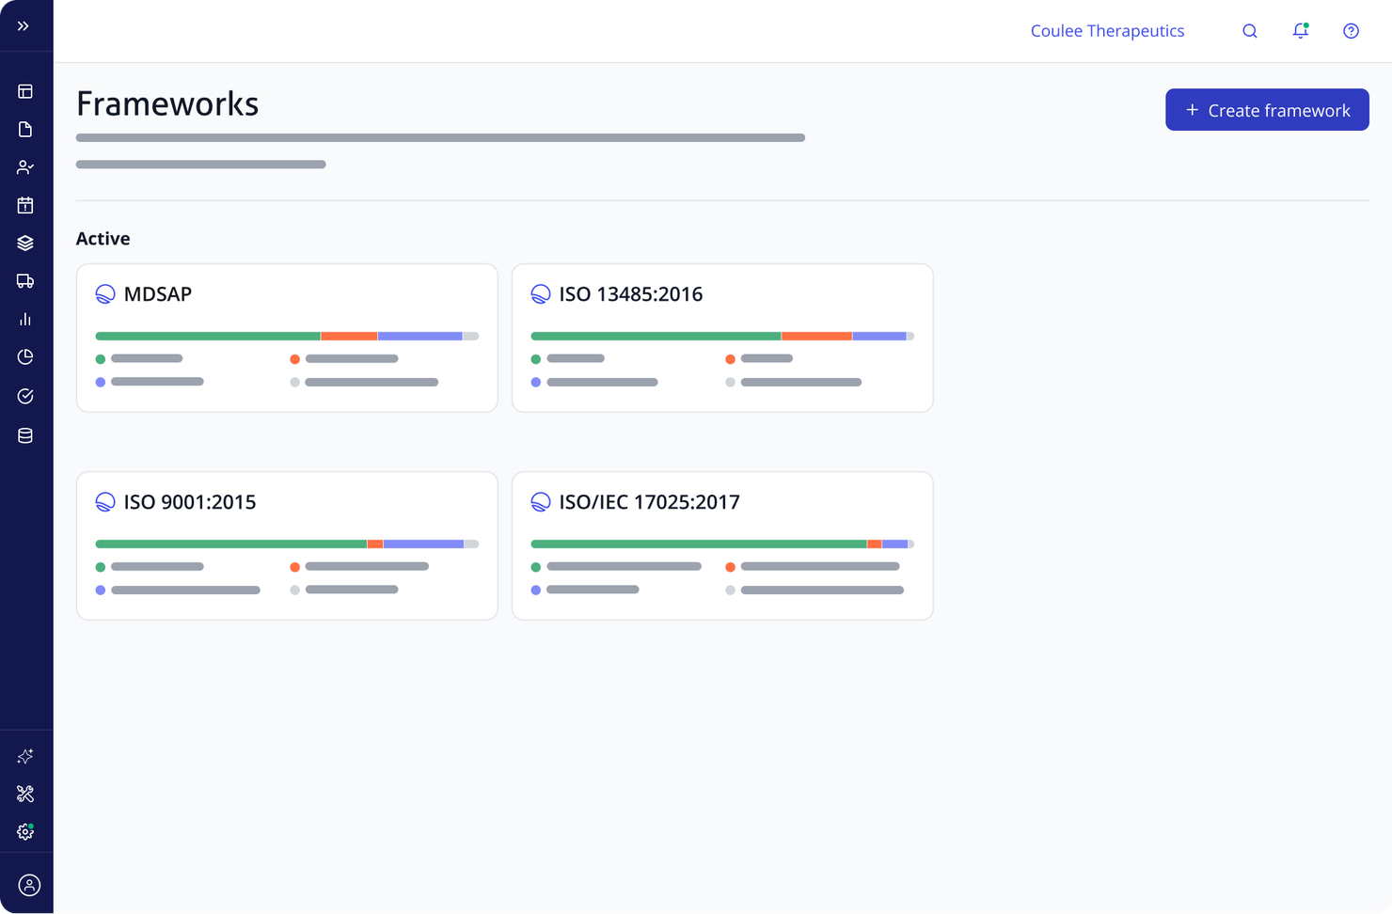
Task: Open the calendar icon in sidebar
Action: [25, 205]
